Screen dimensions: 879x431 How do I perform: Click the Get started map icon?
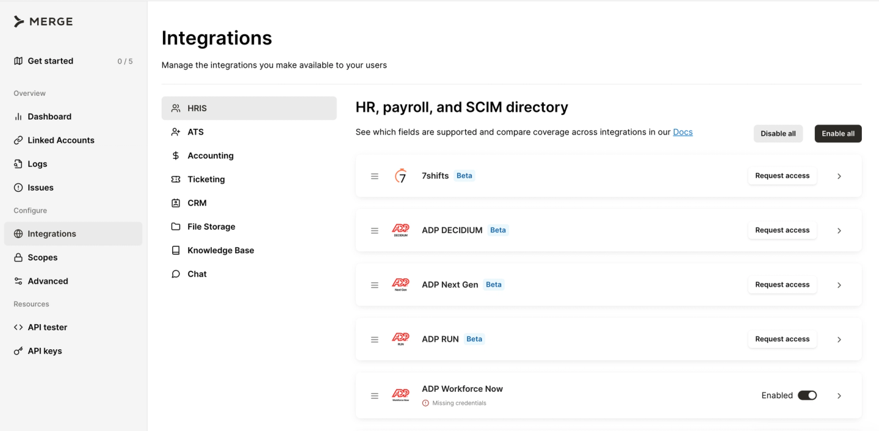pyautogui.click(x=18, y=61)
